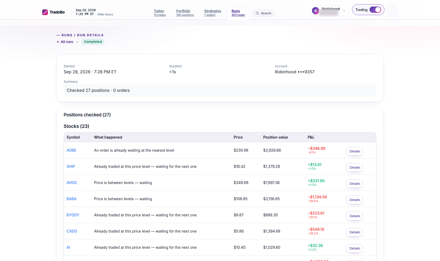This screenshot has width=440, height=261.
Task: Click the account text "Robinhood •••9357"
Action: pos(295,72)
